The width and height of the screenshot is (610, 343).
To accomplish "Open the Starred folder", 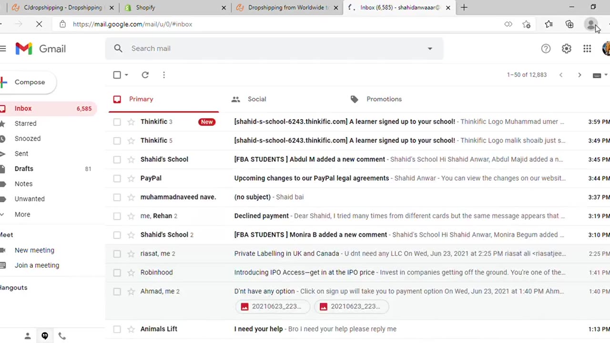I will coord(25,123).
